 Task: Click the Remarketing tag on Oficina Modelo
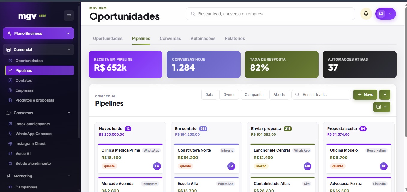[376, 150]
